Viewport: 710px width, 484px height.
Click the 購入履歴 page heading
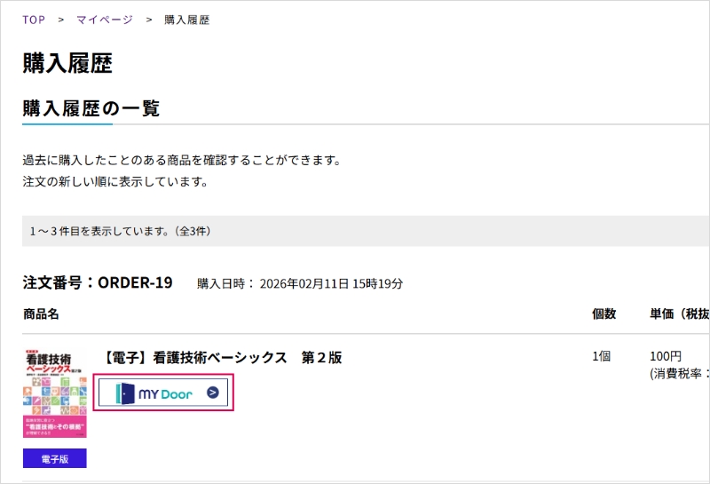[67, 63]
